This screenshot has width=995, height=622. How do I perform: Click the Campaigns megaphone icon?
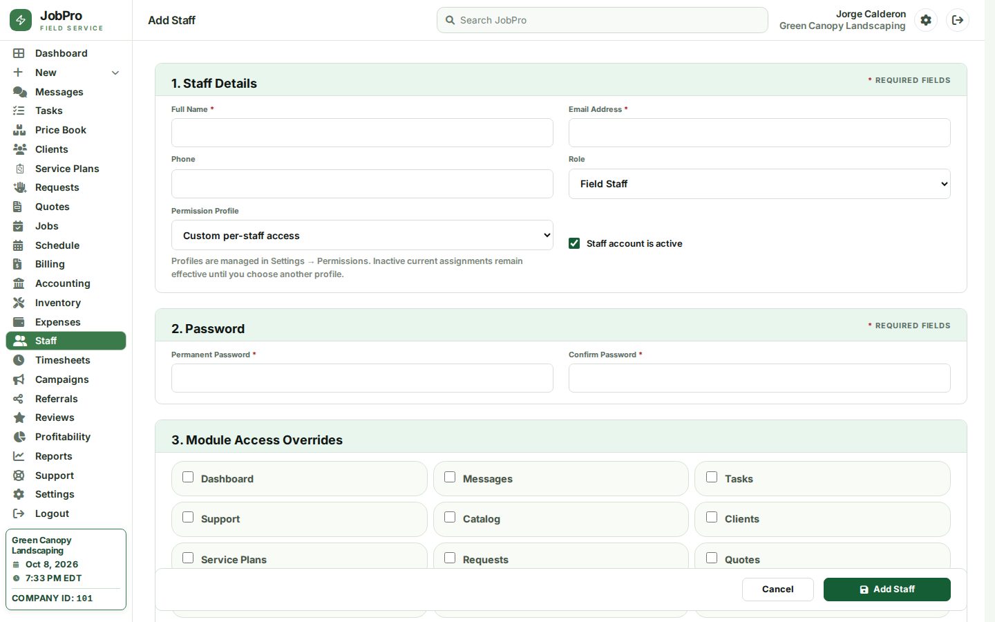(x=19, y=379)
